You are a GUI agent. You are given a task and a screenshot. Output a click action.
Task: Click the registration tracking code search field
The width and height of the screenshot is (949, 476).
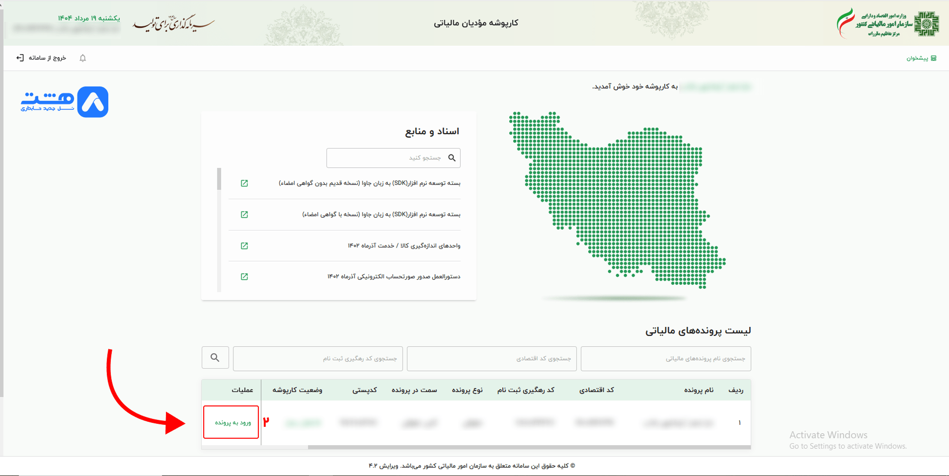[317, 359]
